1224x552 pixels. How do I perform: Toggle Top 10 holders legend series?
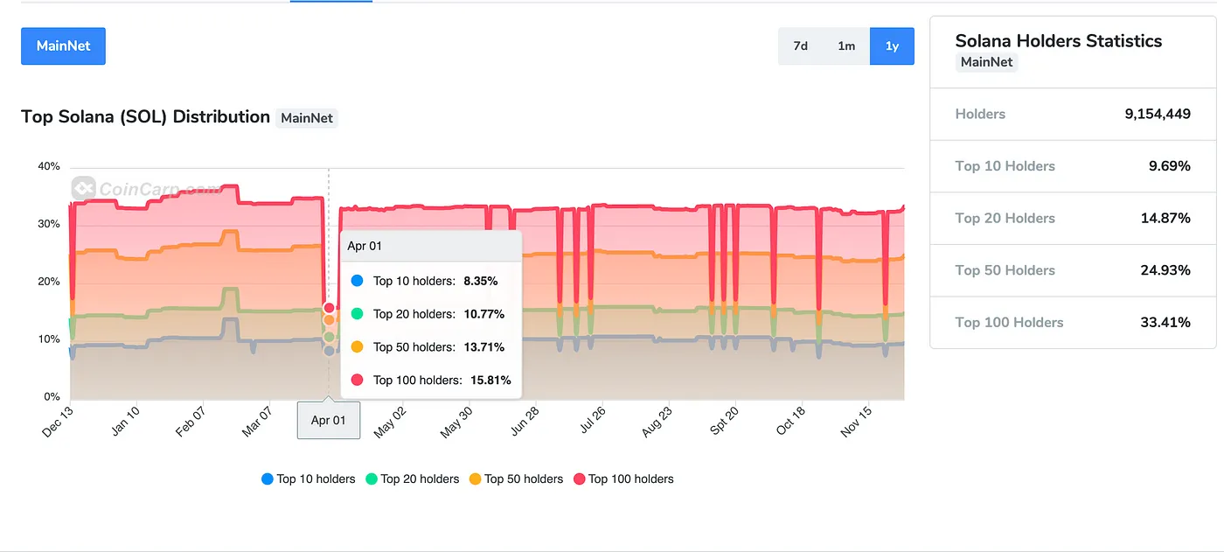pos(308,479)
